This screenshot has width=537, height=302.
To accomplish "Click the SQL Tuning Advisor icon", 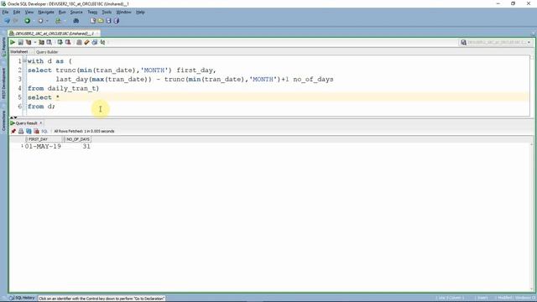I will 50,43.
